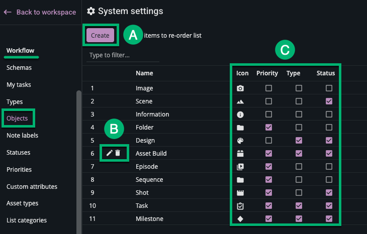Enable Priority for Scene
The height and width of the screenshot is (234, 367).
tap(268, 101)
